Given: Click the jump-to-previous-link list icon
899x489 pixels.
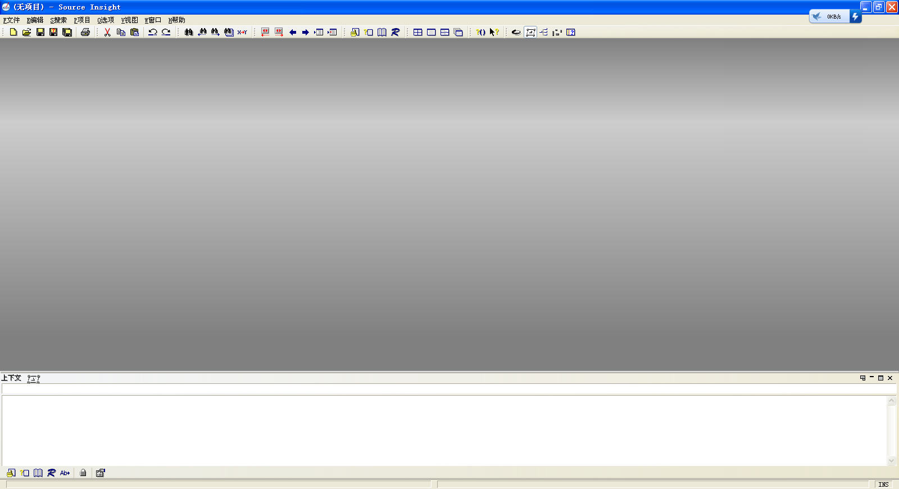Looking at the screenshot, I should pyautogui.click(x=319, y=32).
